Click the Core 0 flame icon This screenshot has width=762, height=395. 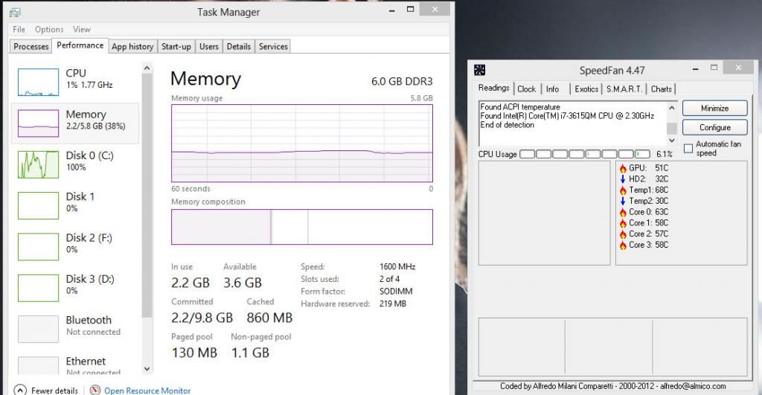(623, 212)
